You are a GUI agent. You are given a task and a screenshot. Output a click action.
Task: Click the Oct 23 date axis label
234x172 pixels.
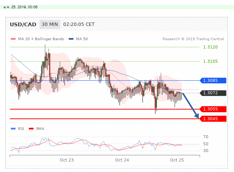coord(67,160)
